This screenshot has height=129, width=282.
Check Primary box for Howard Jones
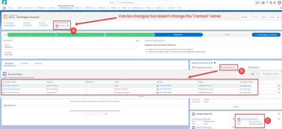86,86
